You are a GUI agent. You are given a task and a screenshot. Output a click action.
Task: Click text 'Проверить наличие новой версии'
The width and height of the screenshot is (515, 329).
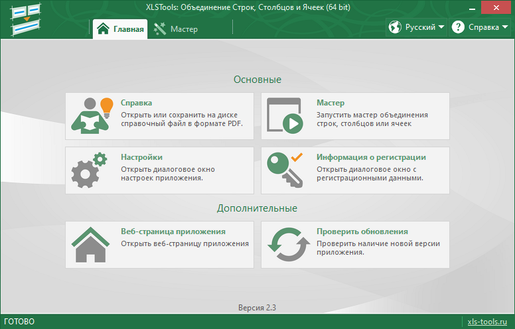pos(378,243)
